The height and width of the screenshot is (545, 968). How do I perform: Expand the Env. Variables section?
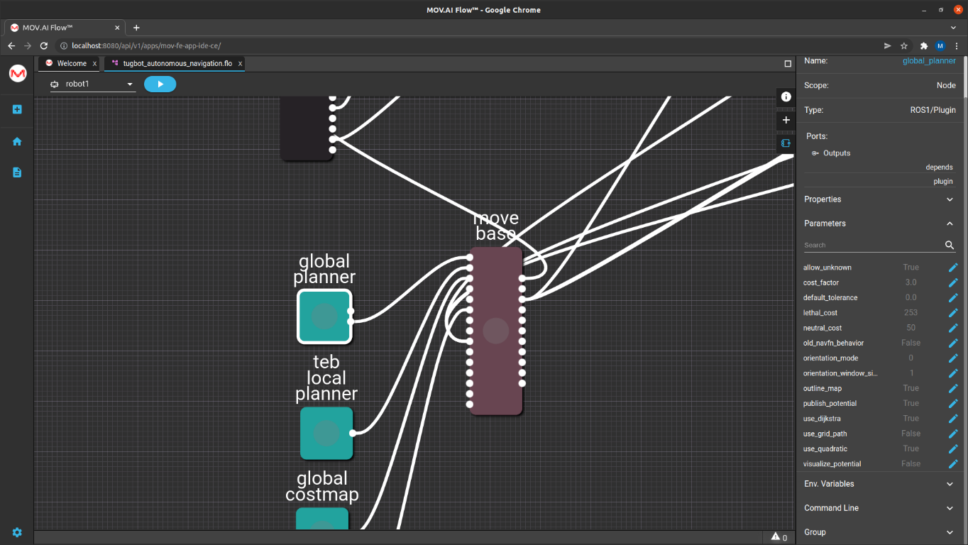click(x=879, y=484)
